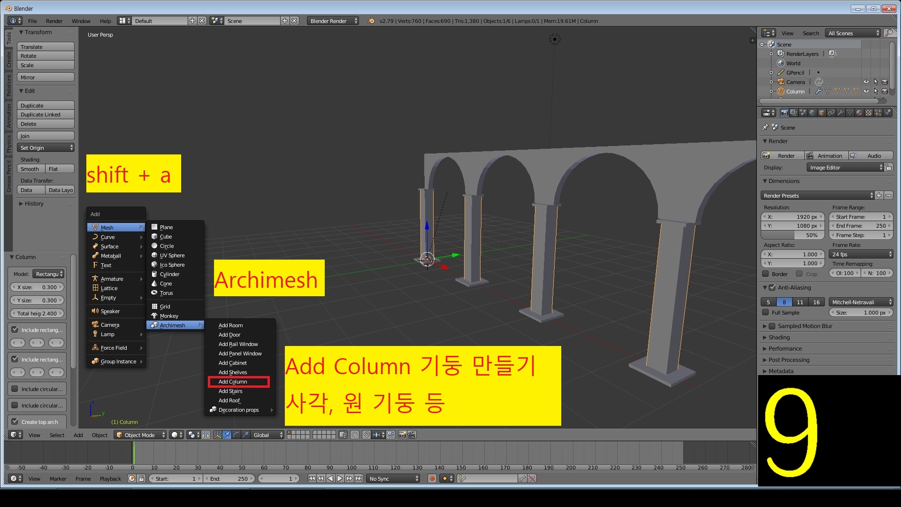Enable the Border checkbox
This screenshot has width=901, height=507.
766,274
